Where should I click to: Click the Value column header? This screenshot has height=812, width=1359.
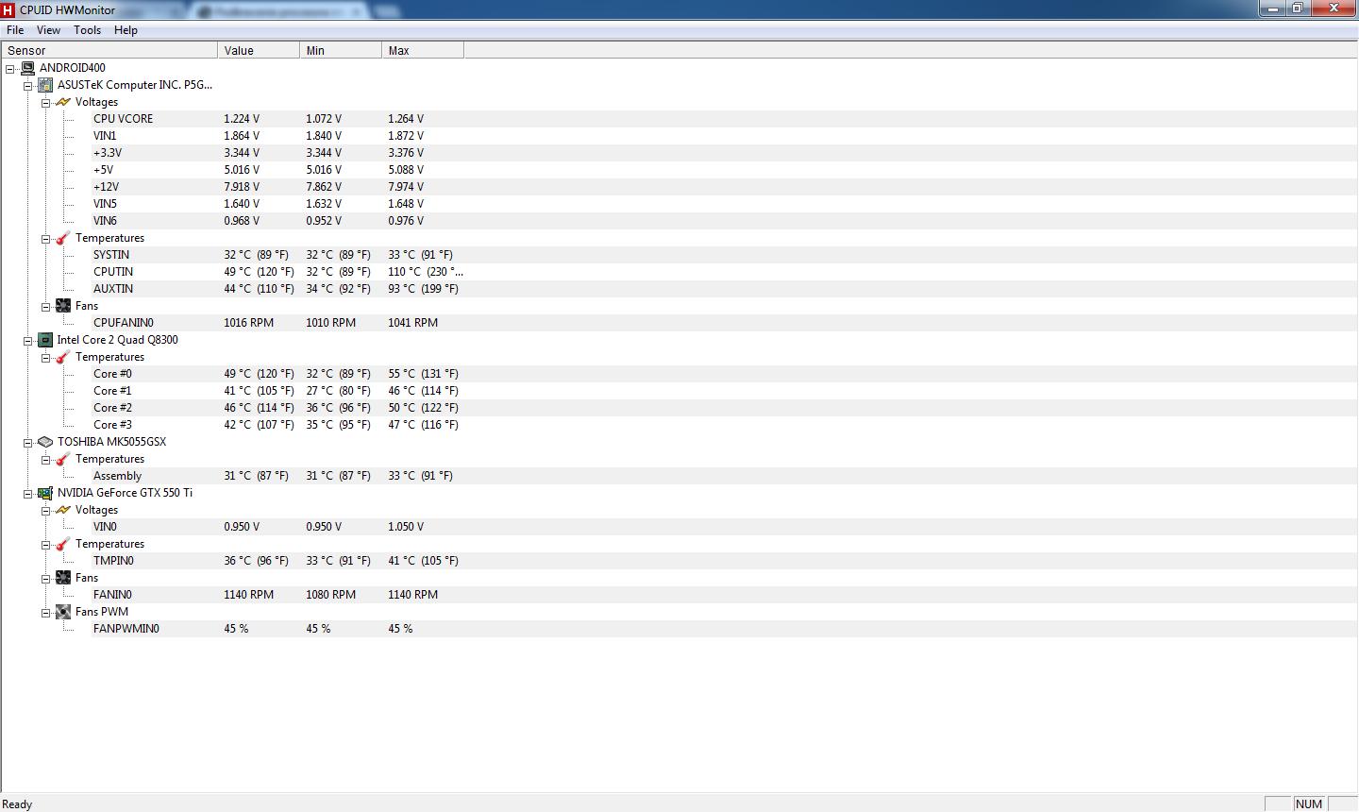pos(259,51)
